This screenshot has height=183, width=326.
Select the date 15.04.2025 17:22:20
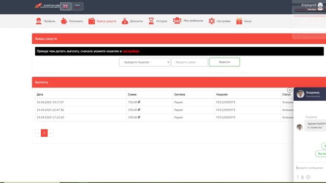pos(50,117)
